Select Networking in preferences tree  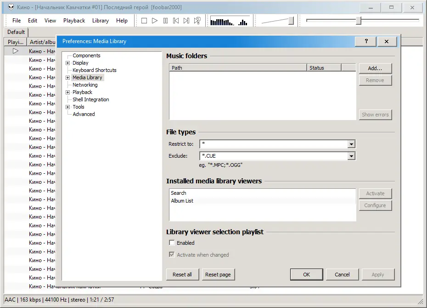[85, 85]
